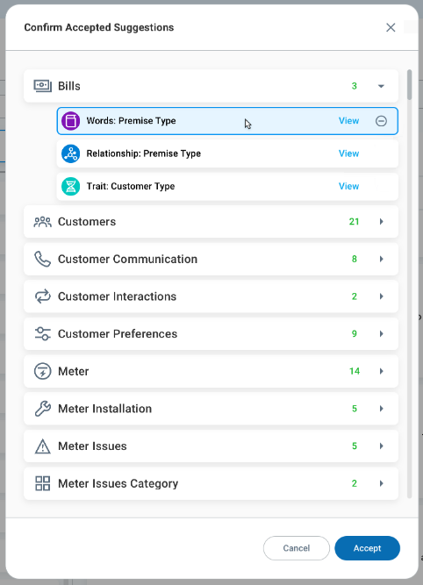423x585 pixels.
Task: Collapse the Bills section arrow
Action: pyautogui.click(x=381, y=86)
